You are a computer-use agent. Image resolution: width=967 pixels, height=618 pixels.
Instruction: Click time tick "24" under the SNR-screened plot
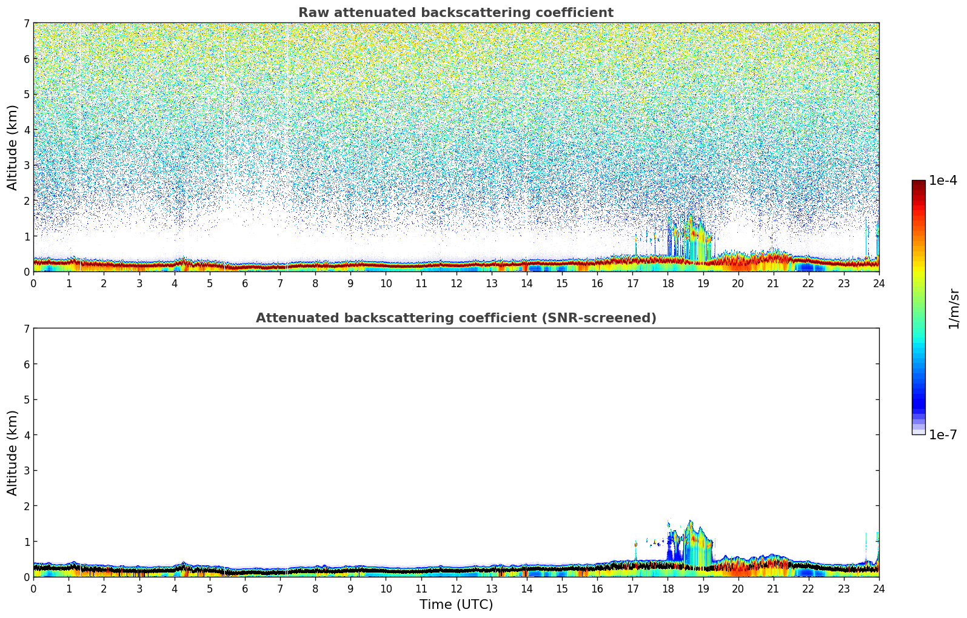click(879, 588)
